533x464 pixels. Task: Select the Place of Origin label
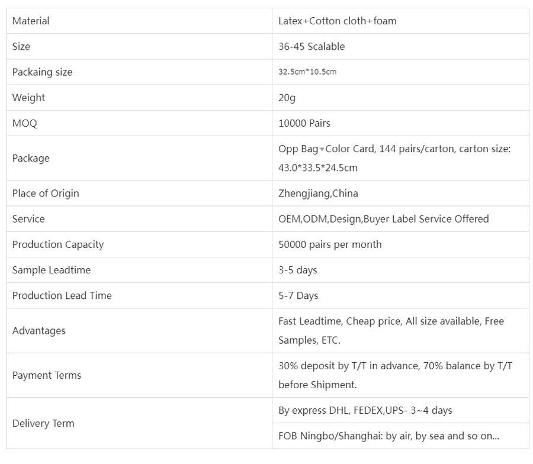click(x=46, y=193)
